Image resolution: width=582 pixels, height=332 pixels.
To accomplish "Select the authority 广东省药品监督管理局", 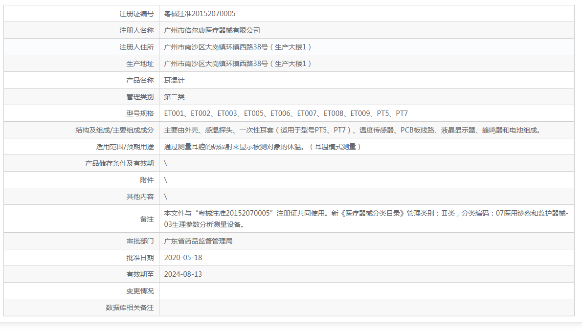I will pyautogui.click(x=198, y=241).
